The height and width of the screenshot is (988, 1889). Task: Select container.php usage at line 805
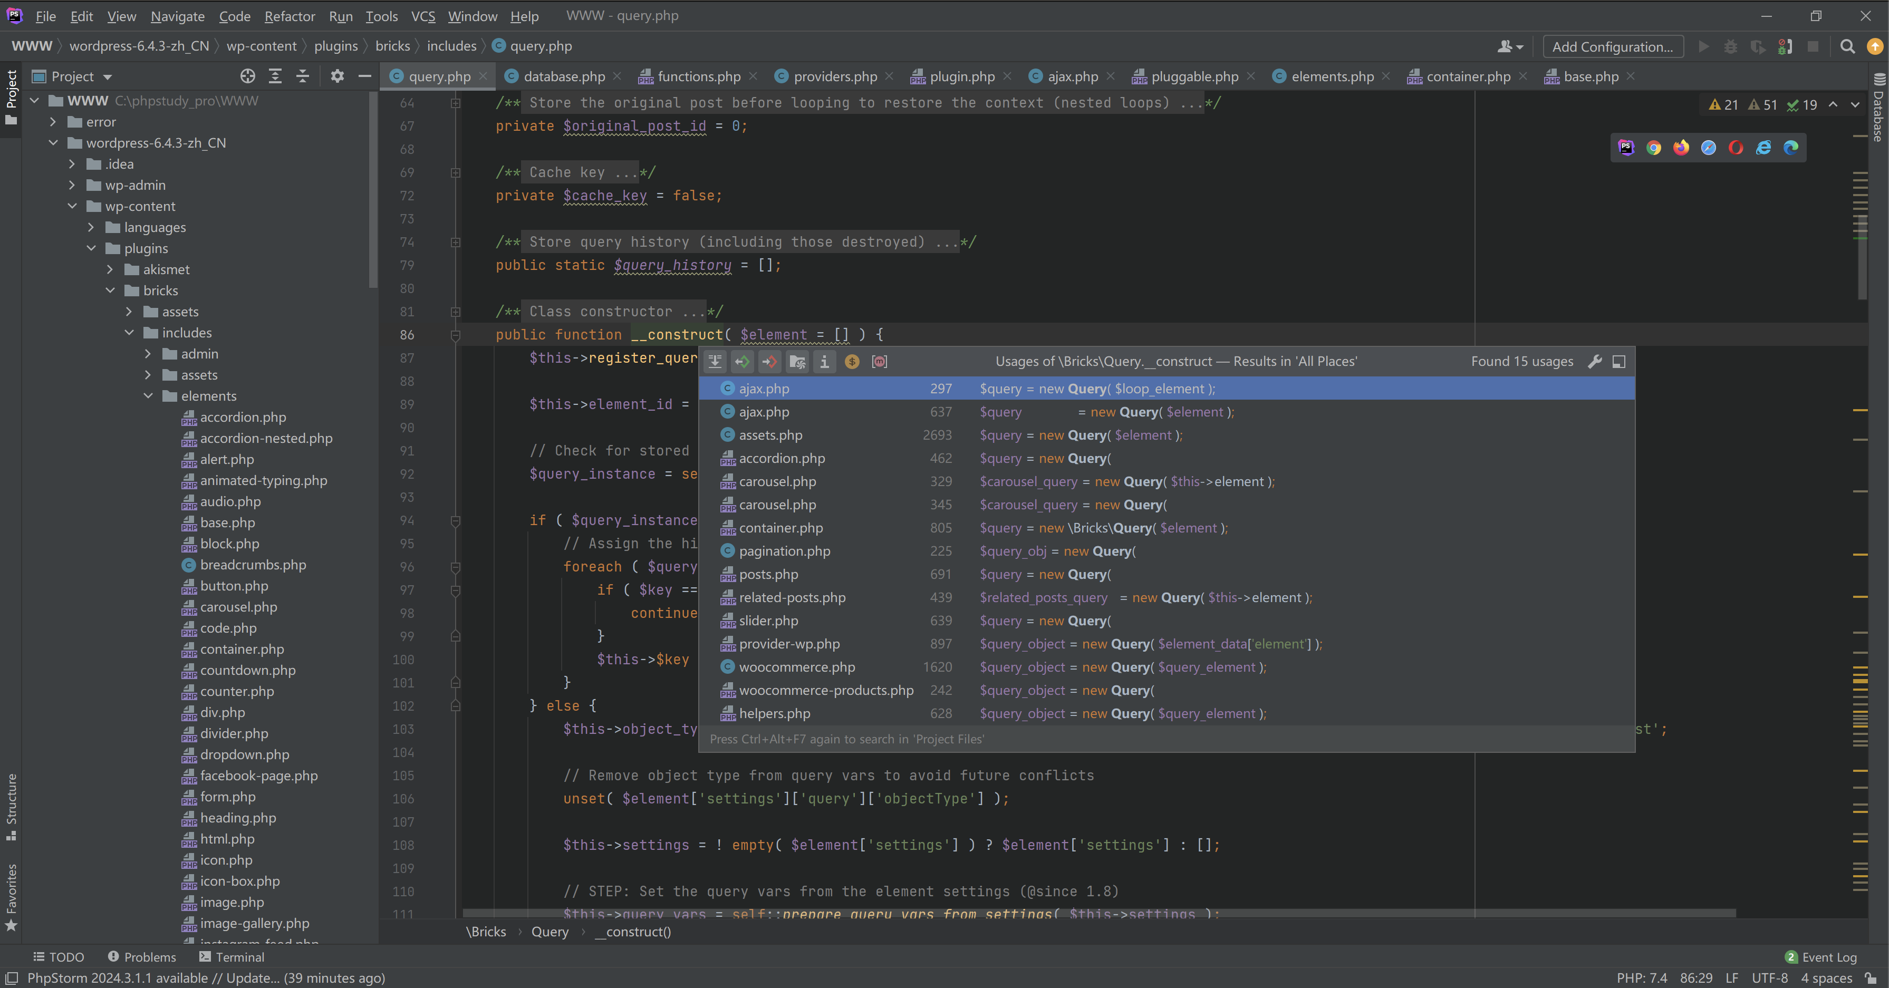click(x=1166, y=528)
